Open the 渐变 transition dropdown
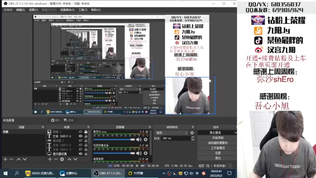This screenshot has height=178, width=316. (171, 133)
